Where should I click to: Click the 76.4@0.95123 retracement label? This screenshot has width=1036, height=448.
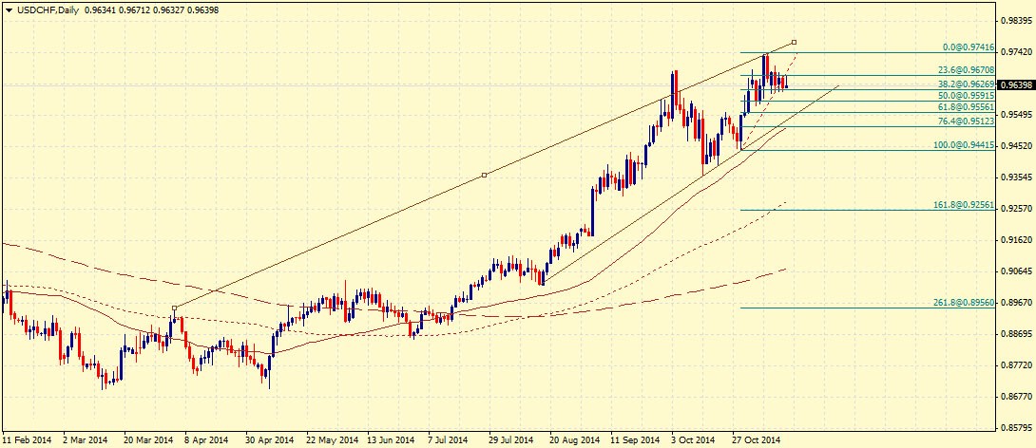(x=966, y=121)
